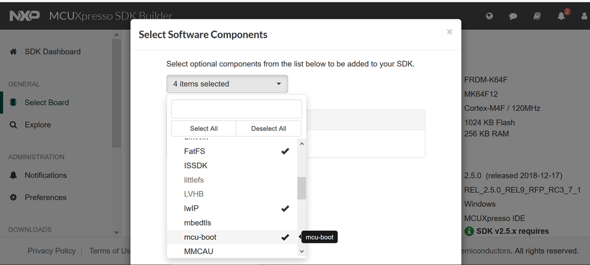590x265 pixels.
Task: Click the disabled LVHB entry
Action: (232, 194)
